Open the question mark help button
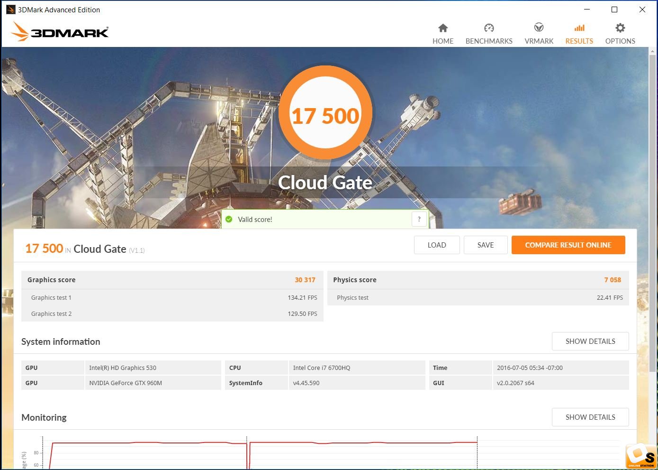 [419, 219]
